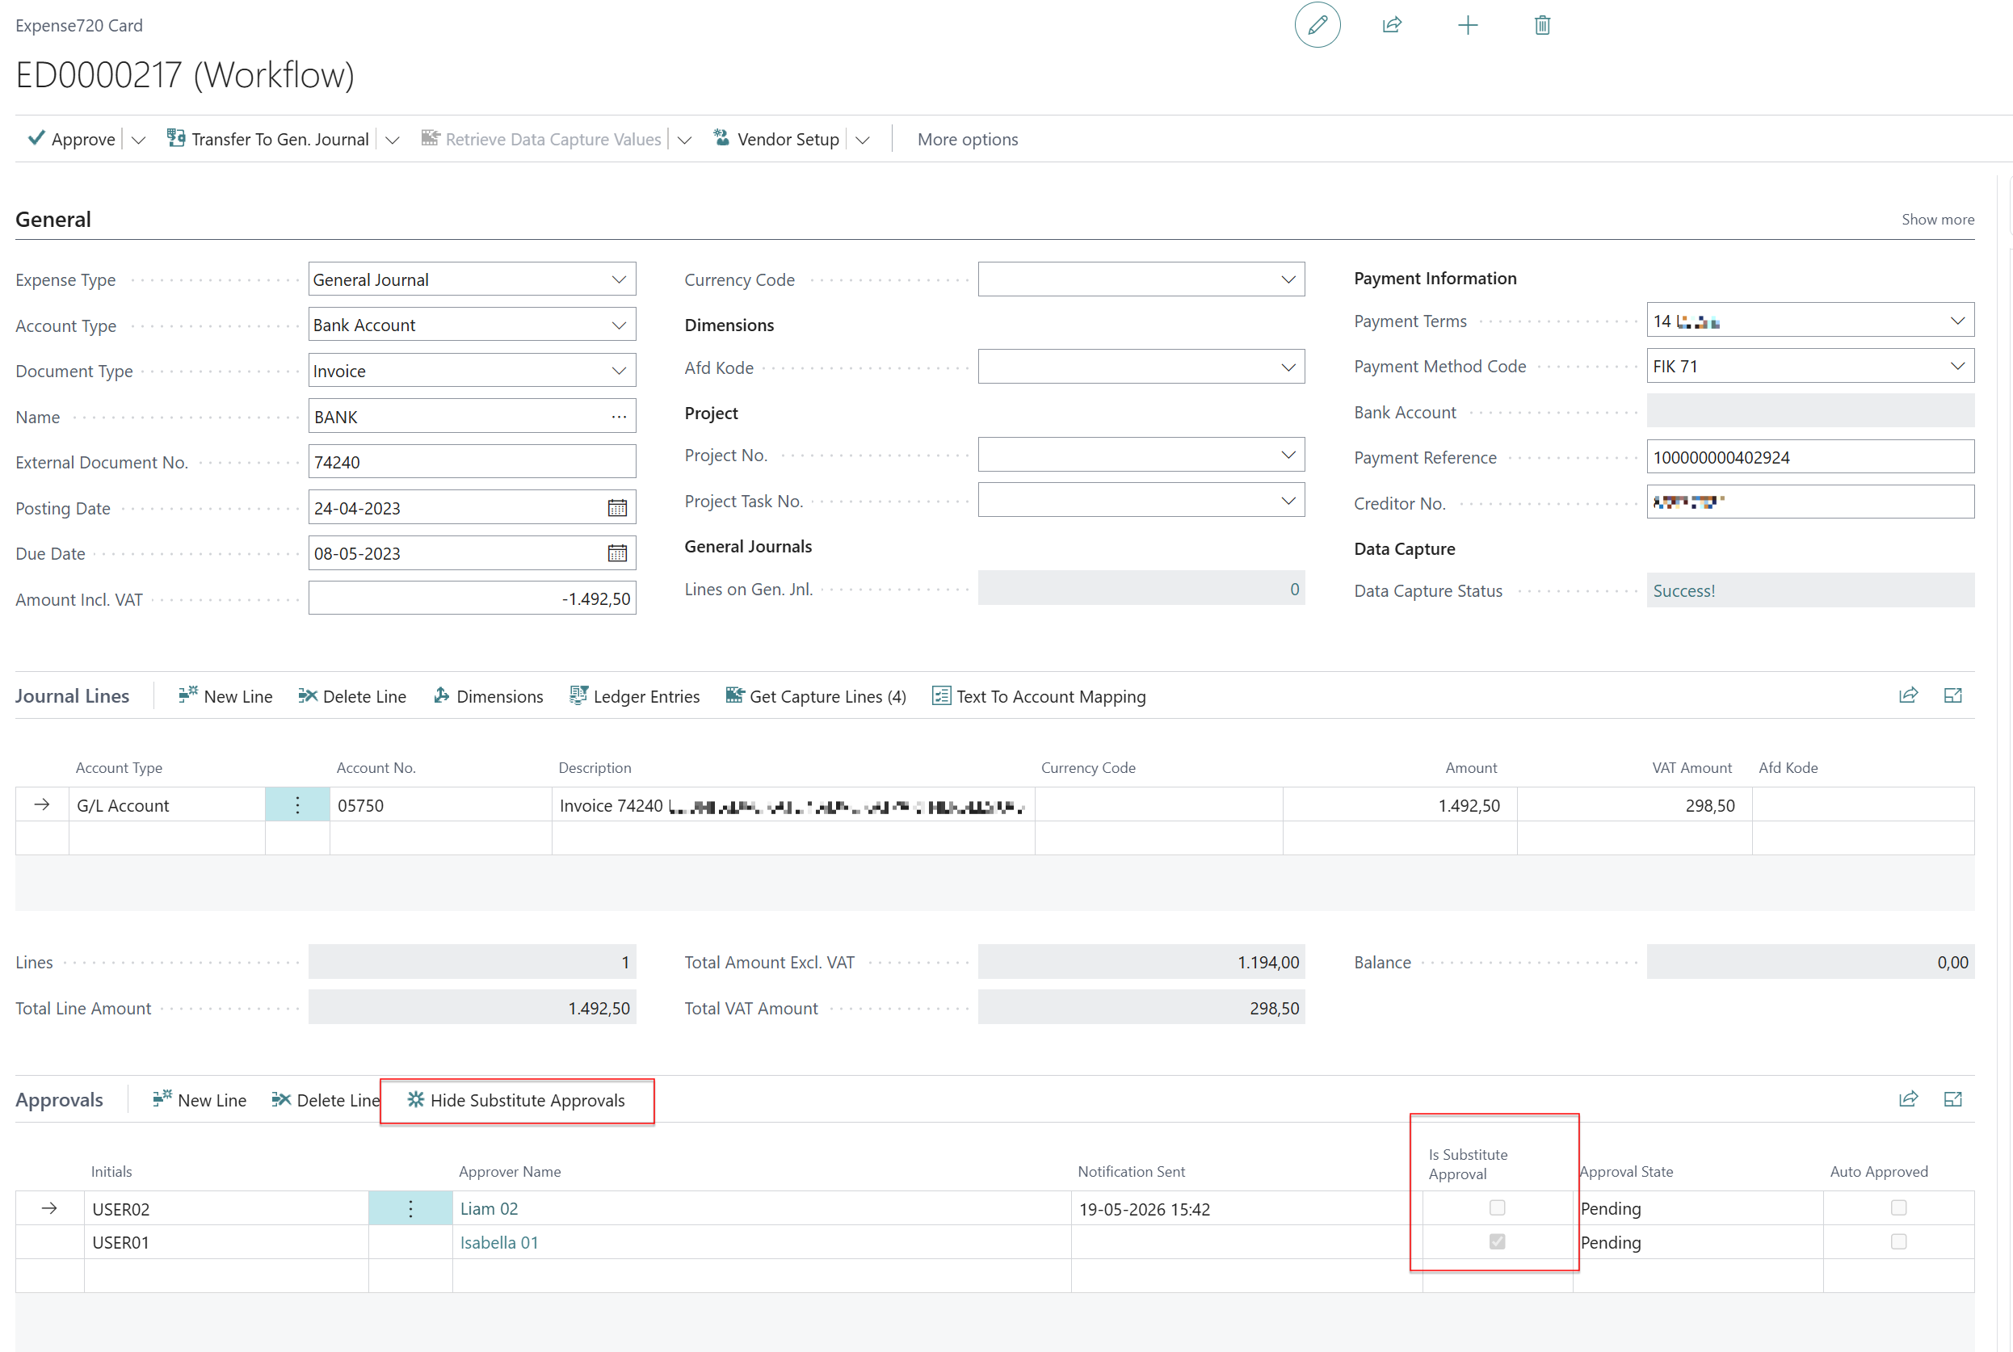Click the share icon in the header

(x=1392, y=25)
